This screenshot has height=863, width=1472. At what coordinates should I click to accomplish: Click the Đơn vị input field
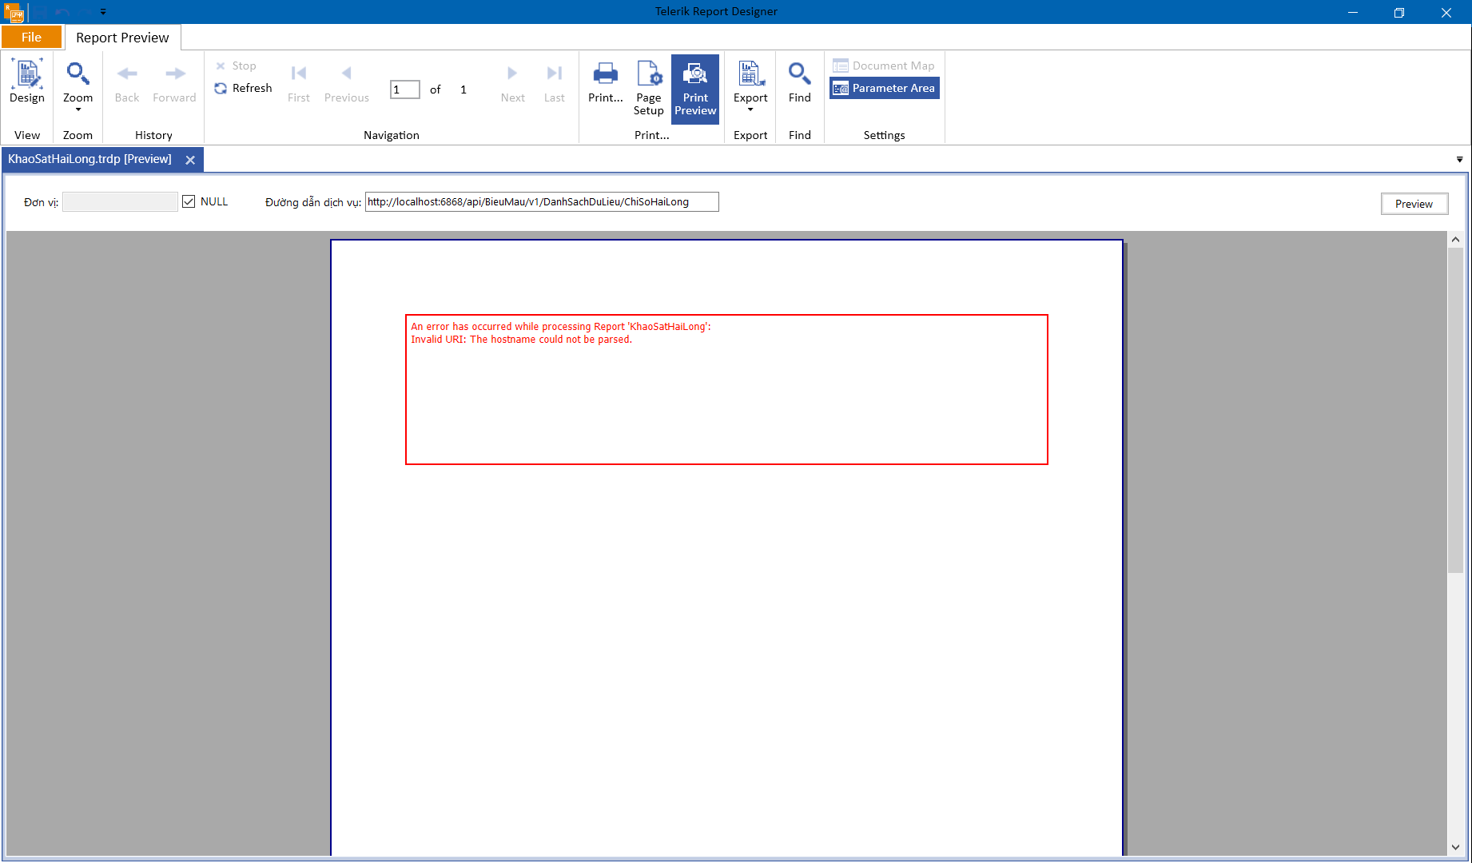pos(120,202)
